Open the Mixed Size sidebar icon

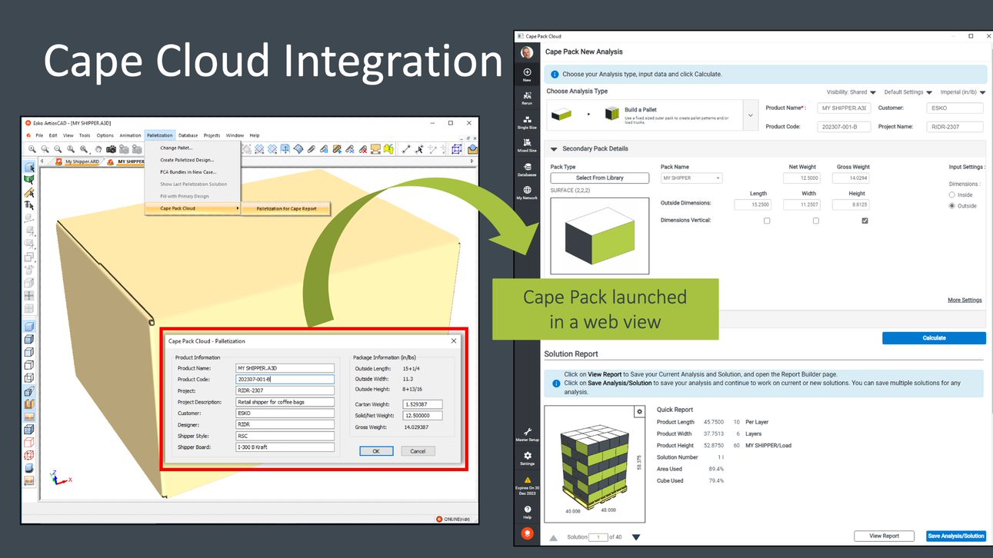(527, 144)
